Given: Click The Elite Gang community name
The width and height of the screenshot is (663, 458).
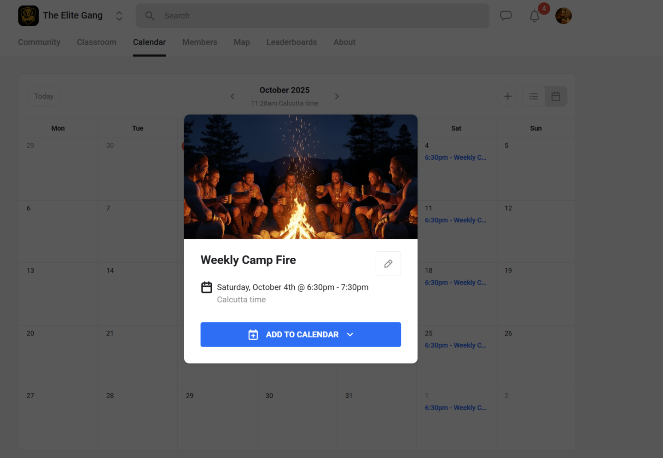Looking at the screenshot, I should [73, 16].
